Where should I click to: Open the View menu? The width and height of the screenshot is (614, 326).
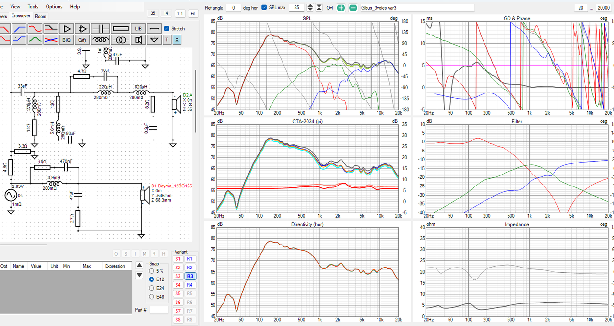click(15, 7)
